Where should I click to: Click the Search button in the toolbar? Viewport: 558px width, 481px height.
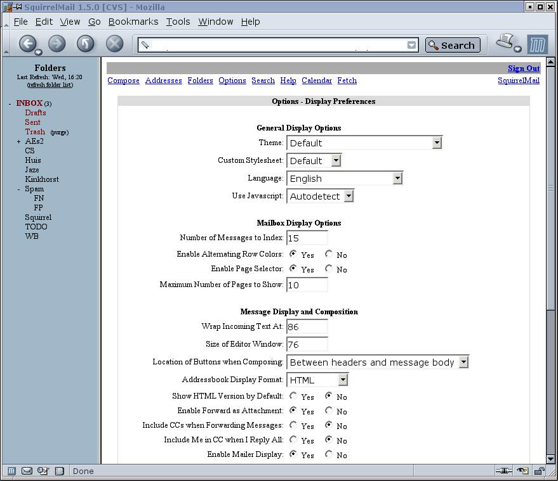coord(453,45)
